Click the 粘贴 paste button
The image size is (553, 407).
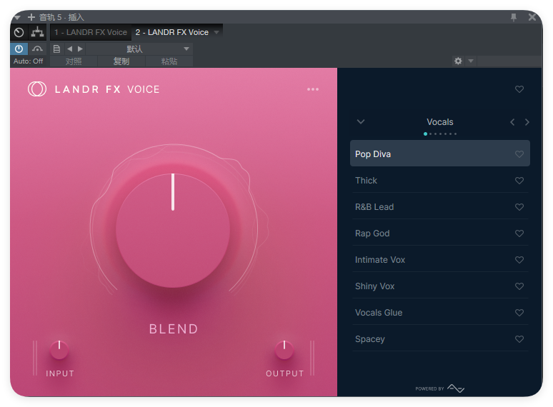point(169,61)
